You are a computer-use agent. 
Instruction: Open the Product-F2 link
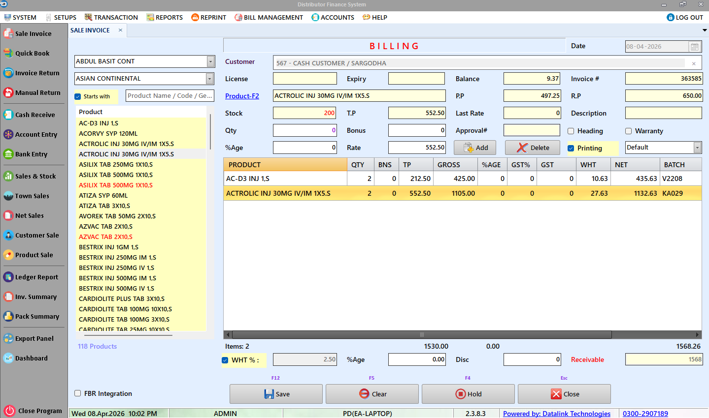(242, 96)
